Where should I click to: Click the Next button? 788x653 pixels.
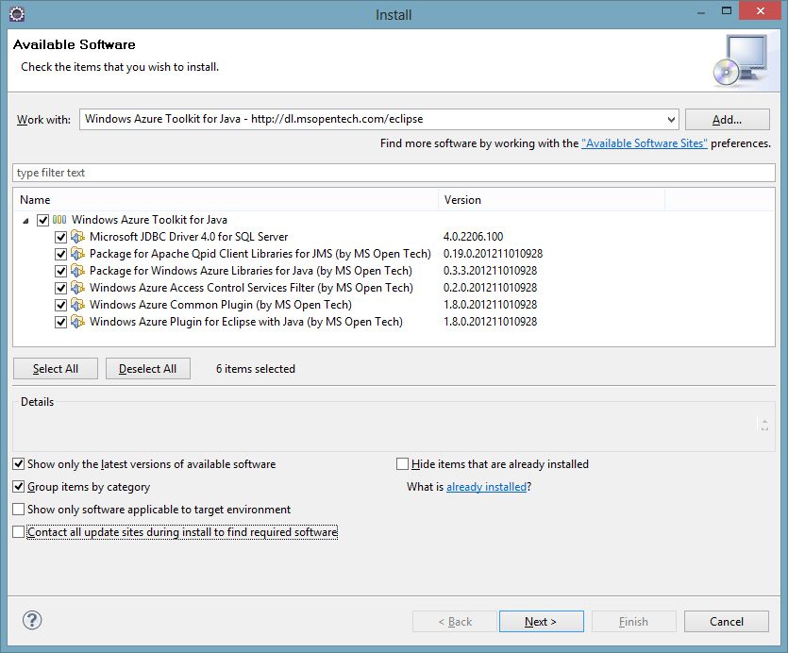pyautogui.click(x=541, y=622)
